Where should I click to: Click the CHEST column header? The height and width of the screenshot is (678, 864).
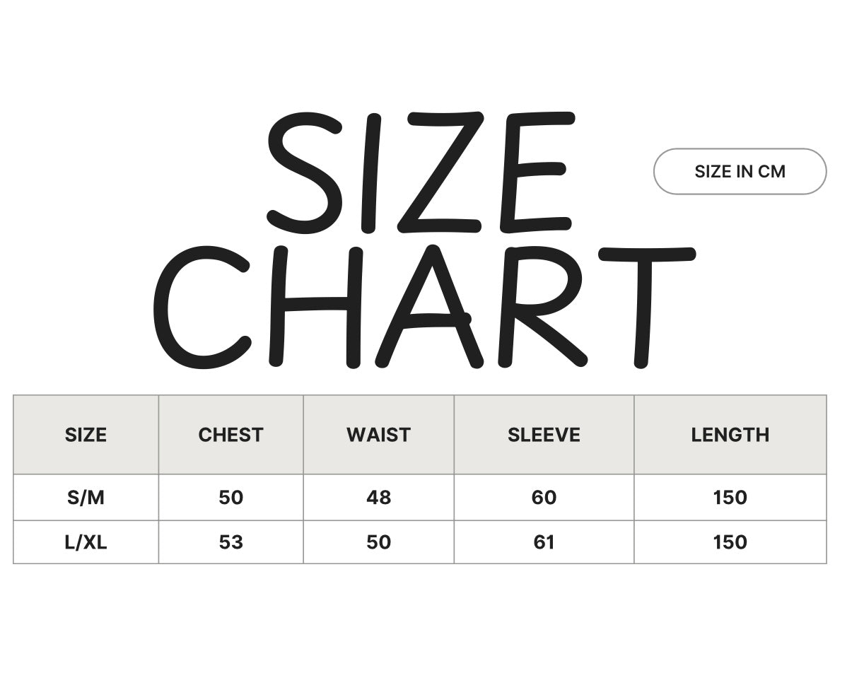(x=230, y=435)
